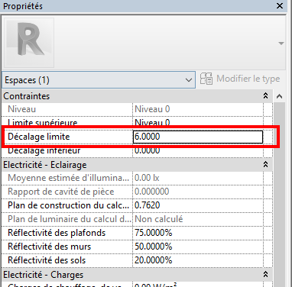This screenshot has height=287, width=292.
Task: Click the Rapport de cavité de pièce label
Action: (x=61, y=192)
